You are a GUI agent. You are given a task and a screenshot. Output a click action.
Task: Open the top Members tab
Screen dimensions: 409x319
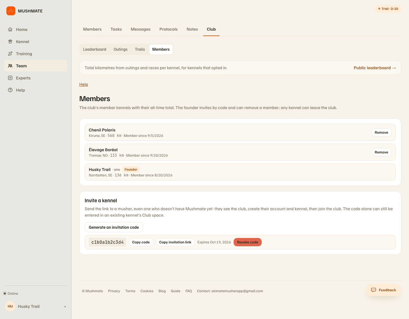(x=92, y=29)
